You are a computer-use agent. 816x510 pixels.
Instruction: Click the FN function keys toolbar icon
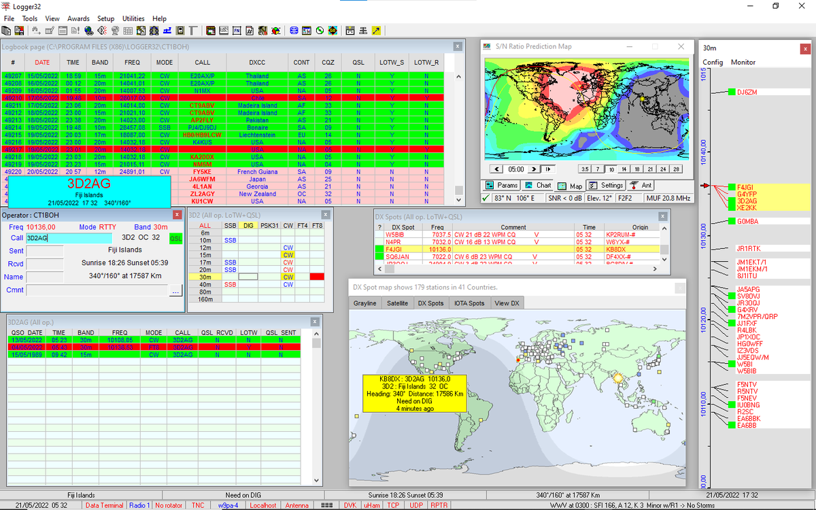point(237,31)
